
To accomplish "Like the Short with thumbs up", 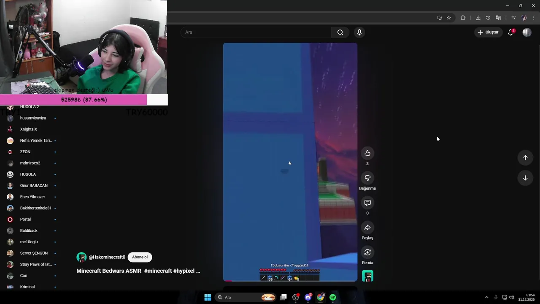I will pos(367,153).
